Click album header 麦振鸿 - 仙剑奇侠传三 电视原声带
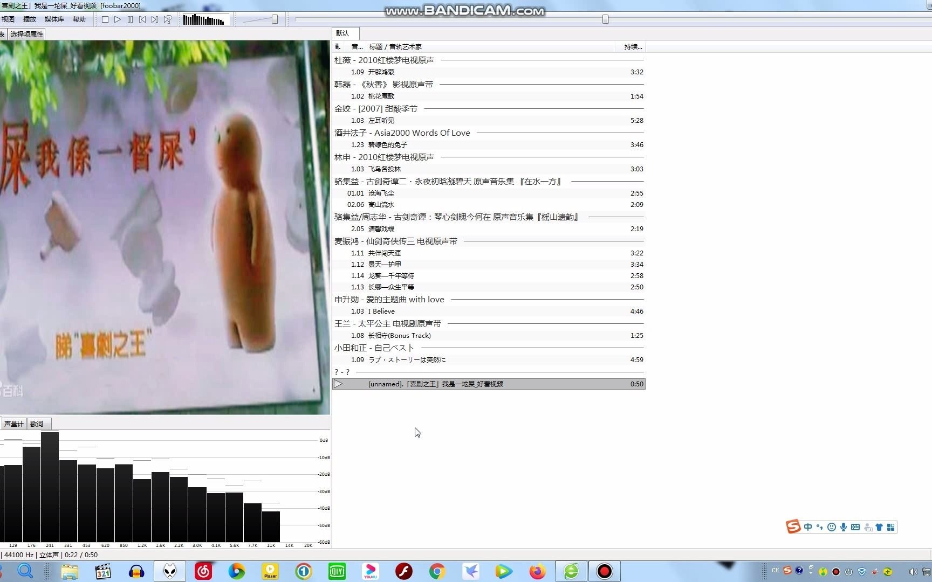Viewport: 932px width, 582px height. point(396,241)
